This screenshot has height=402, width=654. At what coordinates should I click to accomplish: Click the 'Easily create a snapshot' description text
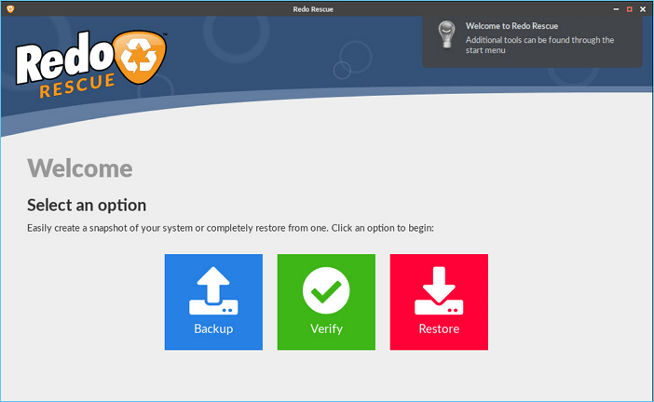coord(230,228)
